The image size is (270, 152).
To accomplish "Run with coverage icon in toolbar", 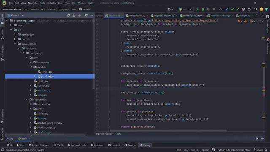I will coord(208,9).
